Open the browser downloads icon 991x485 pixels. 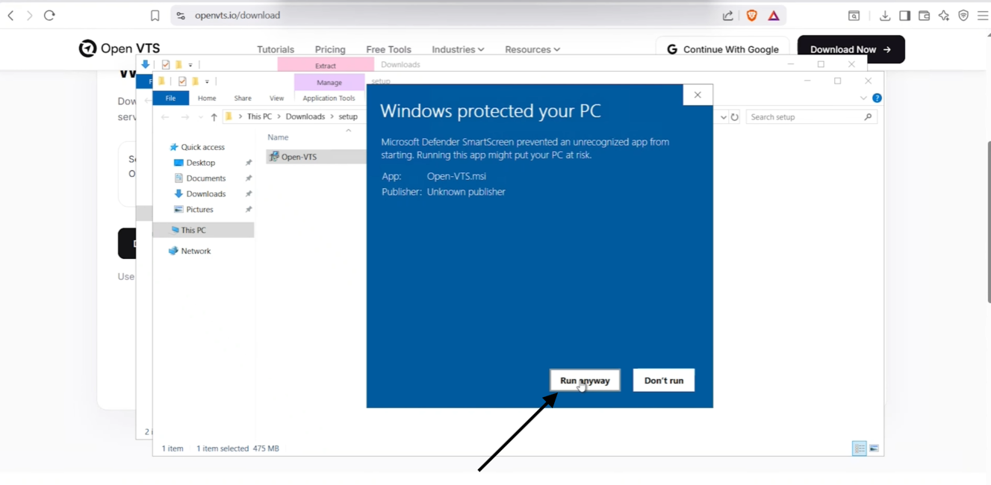tap(885, 16)
